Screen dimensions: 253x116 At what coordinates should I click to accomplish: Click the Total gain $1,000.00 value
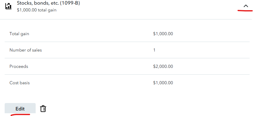coord(163,34)
